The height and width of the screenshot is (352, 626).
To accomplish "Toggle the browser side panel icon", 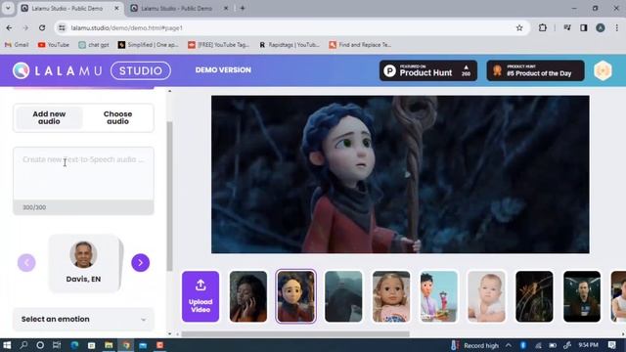I will 584,28.
